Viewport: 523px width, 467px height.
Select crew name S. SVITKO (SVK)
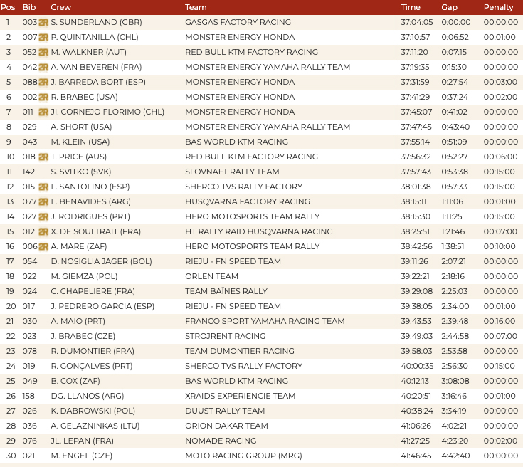(81, 172)
